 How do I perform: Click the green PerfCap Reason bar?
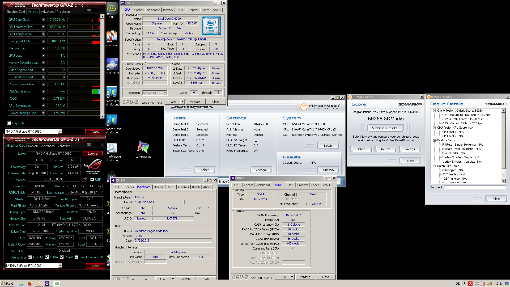[x=96, y=91]
